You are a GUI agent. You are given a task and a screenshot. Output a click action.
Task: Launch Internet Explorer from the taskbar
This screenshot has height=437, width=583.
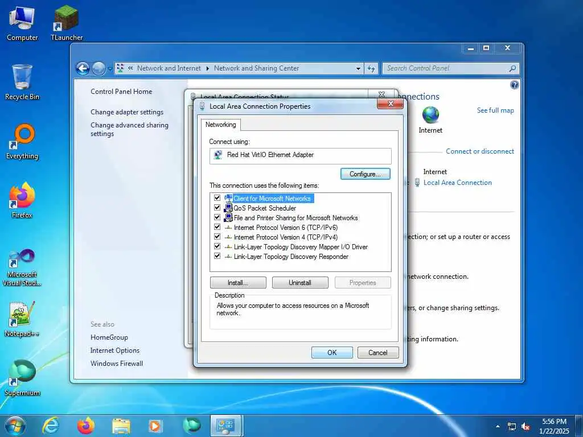click(50, 426)
